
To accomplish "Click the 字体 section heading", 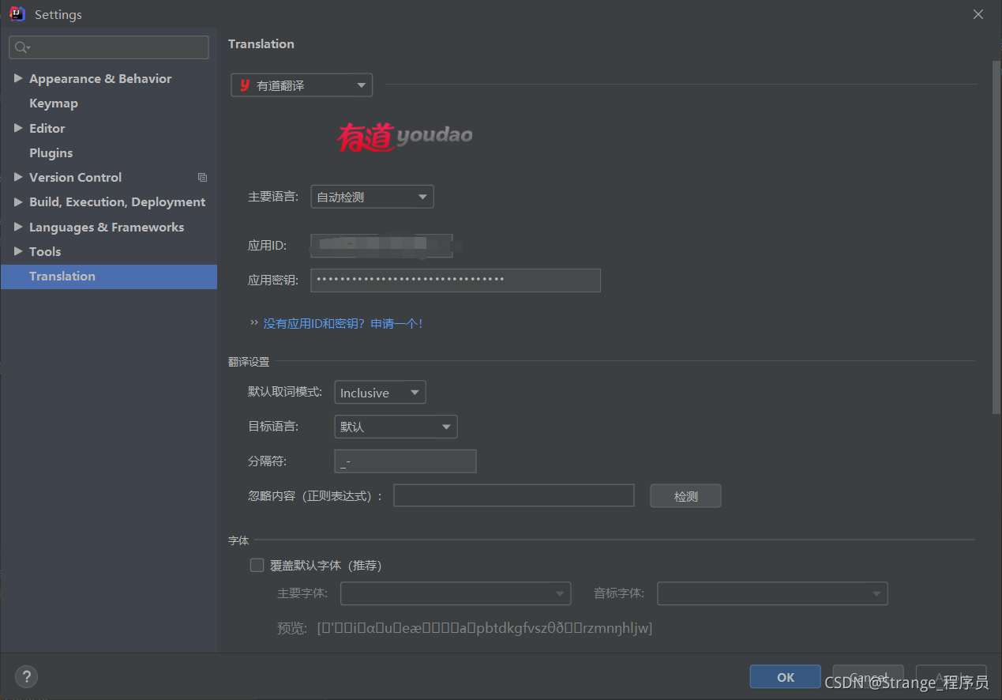I will coord(238,540).
